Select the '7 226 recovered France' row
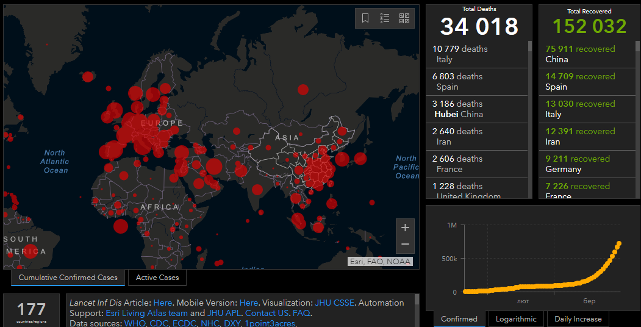This screenshot has height=327, width=641. coord(587,189)
